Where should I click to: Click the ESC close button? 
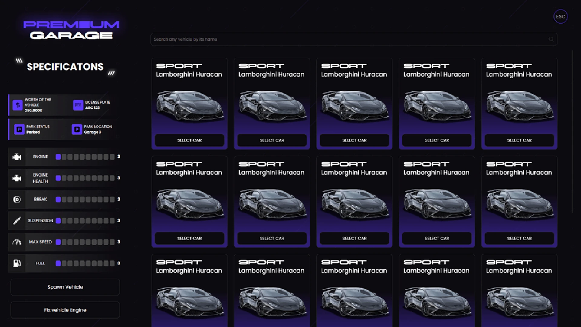[560, 16]
